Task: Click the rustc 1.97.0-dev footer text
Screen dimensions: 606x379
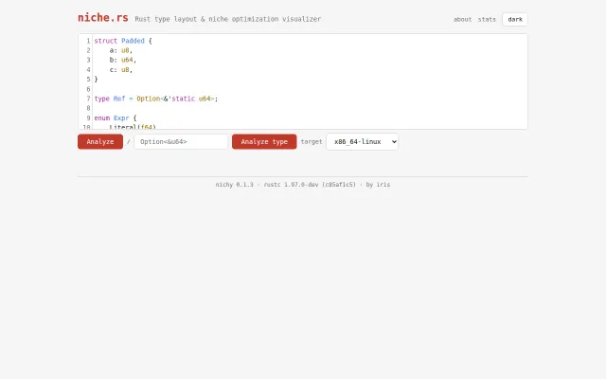Action: 310,185
